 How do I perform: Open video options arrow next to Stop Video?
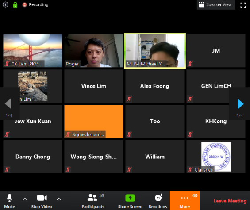pyautogui.click(x=59, y=199)
